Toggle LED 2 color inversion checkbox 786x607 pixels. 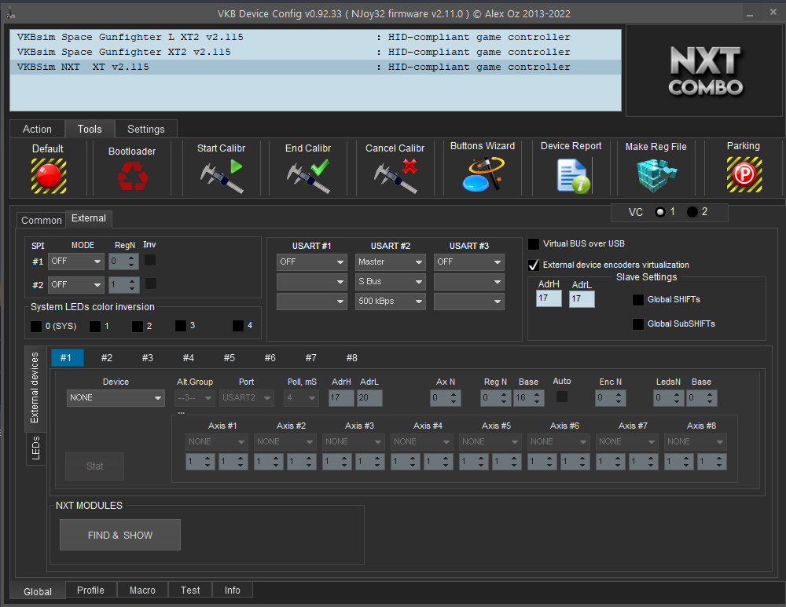pyautogui.click(x=138, y=327)
